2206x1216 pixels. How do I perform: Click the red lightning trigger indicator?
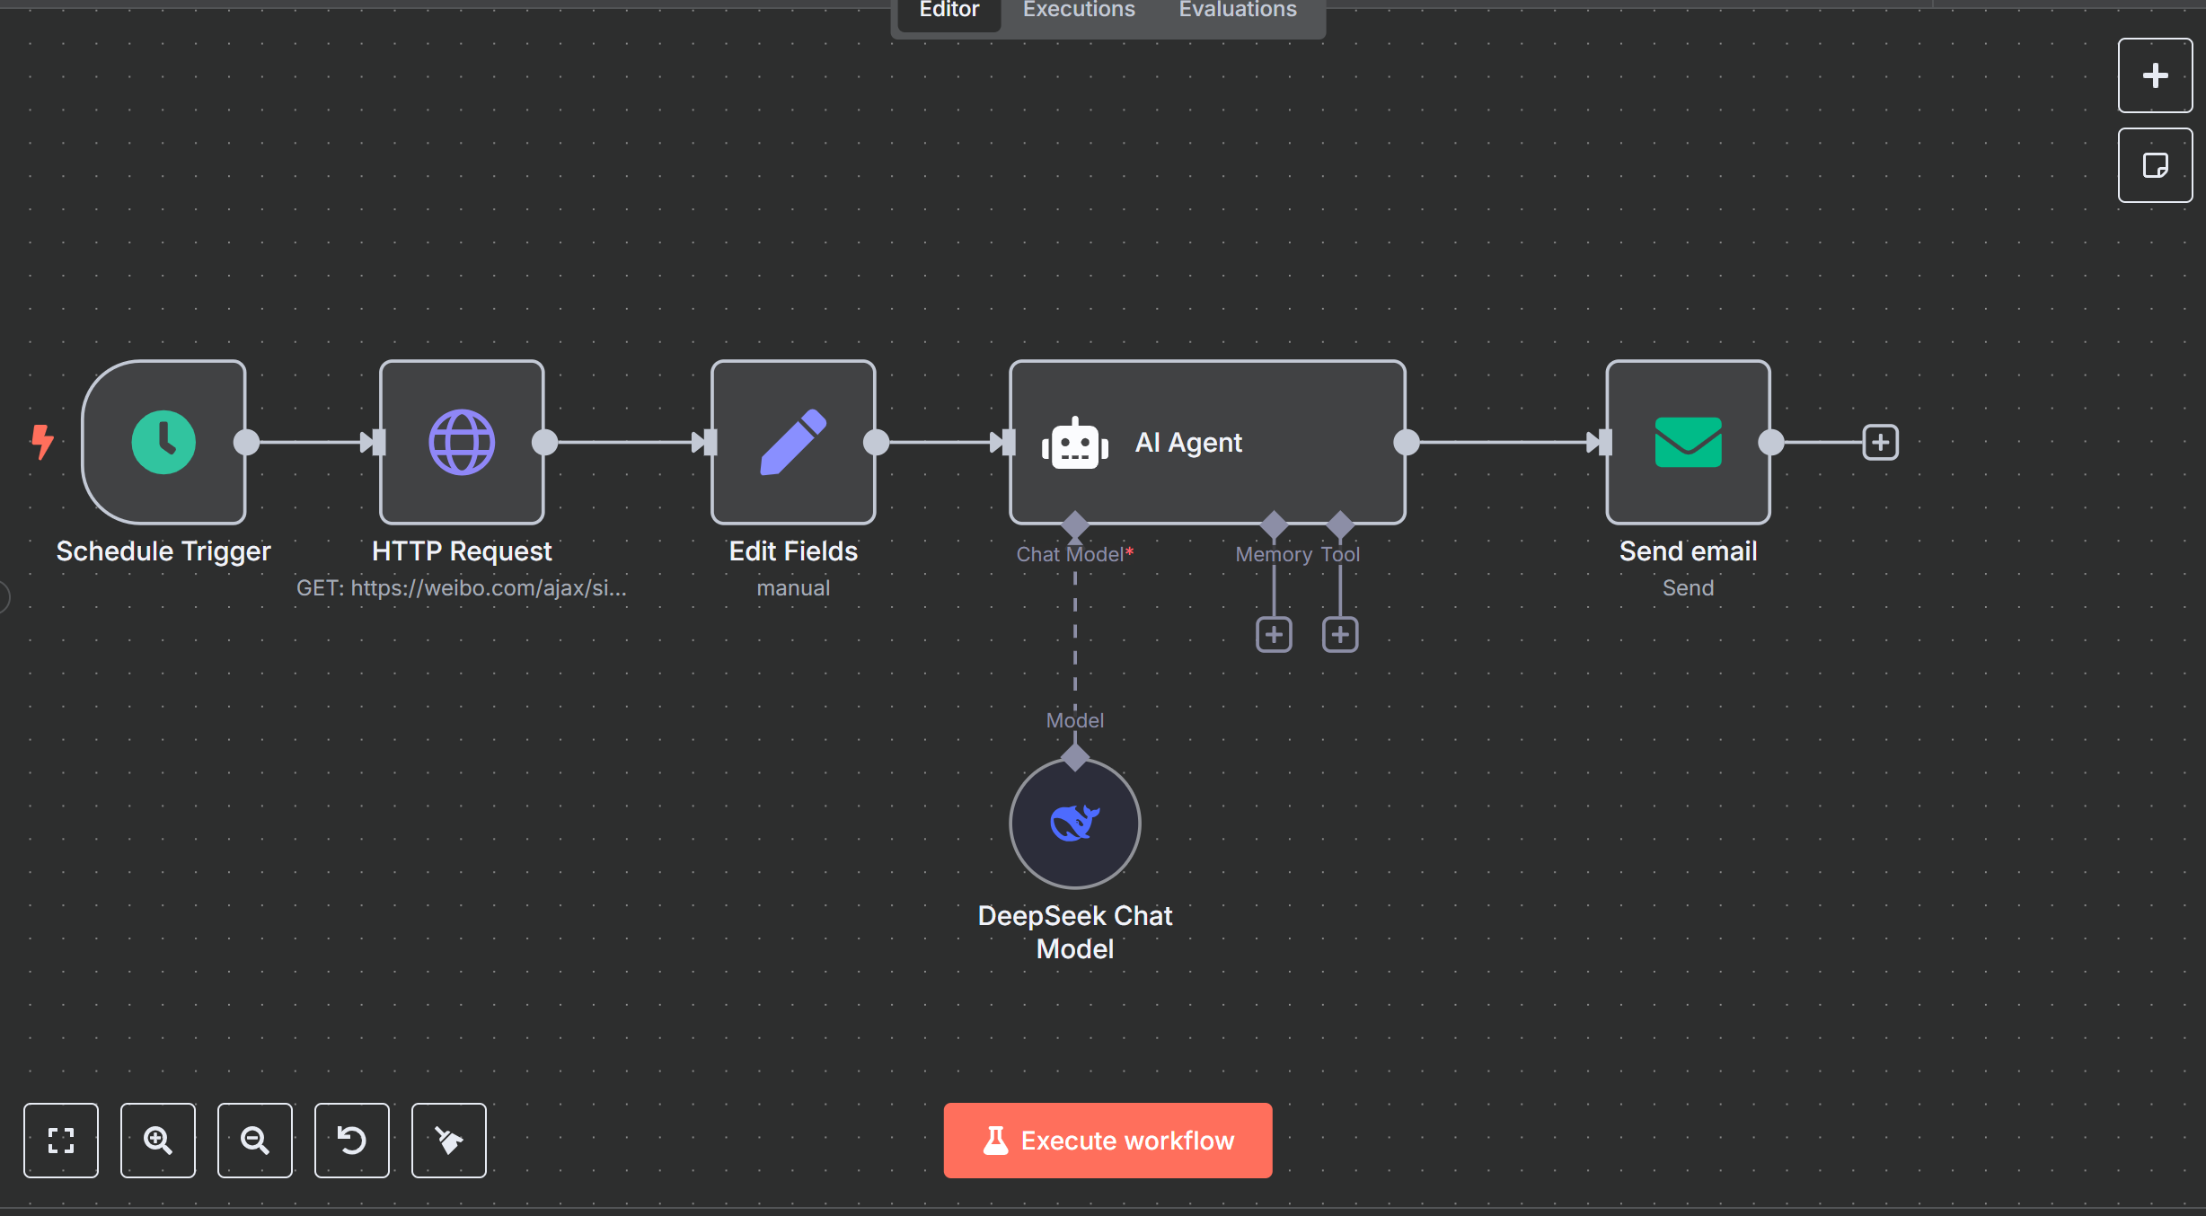42,442
